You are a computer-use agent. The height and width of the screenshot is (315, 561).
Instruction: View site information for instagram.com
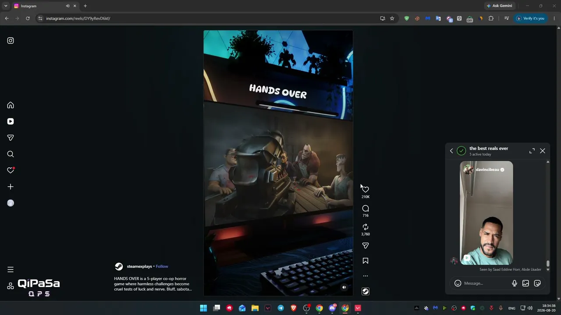tap(40, 18)
